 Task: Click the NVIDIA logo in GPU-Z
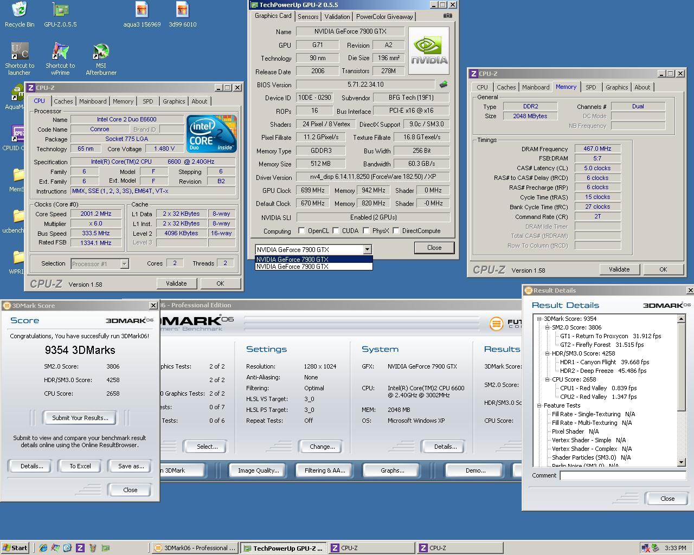tap(429, 51)
